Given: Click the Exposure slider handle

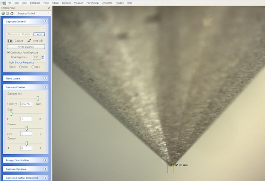Looking at the screenshot, I should [x=38, y=99].
